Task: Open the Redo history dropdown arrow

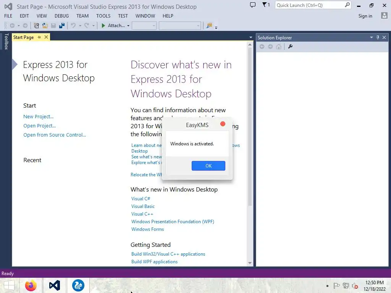Action: pos(93,26)
